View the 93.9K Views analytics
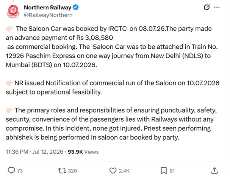This screenshot has height=176, width=230. coord(83,152)
